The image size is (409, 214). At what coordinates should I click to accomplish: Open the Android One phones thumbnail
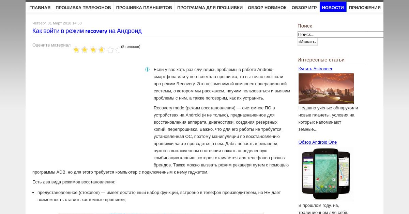click(326, 174)
